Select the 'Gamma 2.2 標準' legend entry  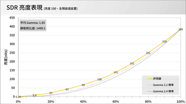(163, 85)
